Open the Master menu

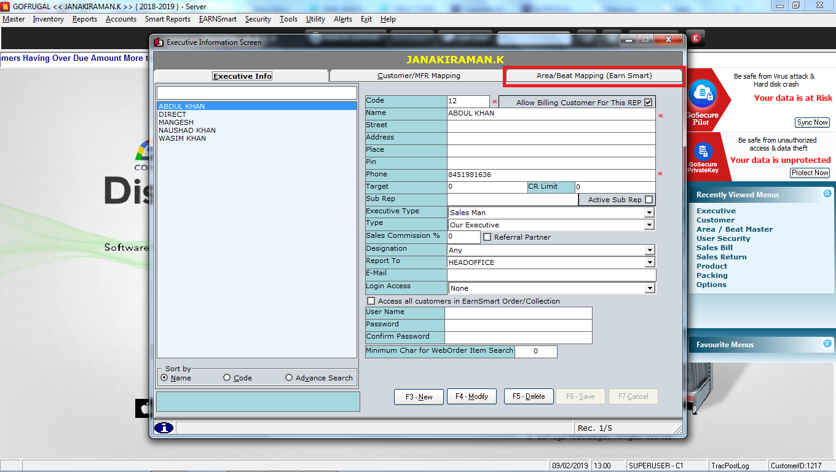14,19
